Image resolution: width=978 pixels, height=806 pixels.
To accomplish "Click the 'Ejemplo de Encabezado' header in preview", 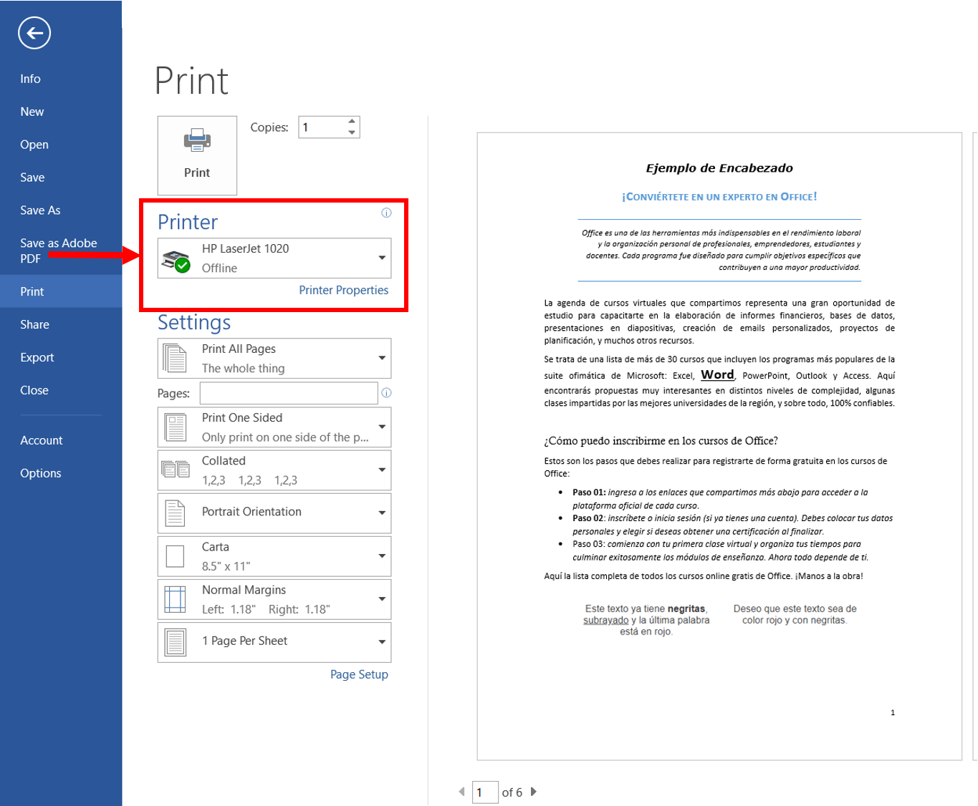I will point(719,168).
